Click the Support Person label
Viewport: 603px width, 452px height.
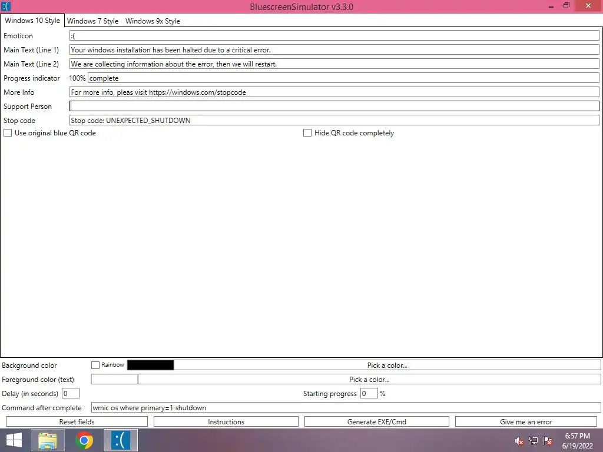pos(28,107)
